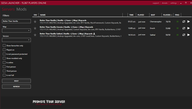
Task: Click the 172.111.51.140:2702 server address line
Action: pos(80,23)
